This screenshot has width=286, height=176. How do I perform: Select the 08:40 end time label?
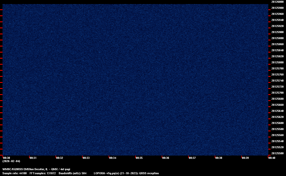(x=272, y=158)
